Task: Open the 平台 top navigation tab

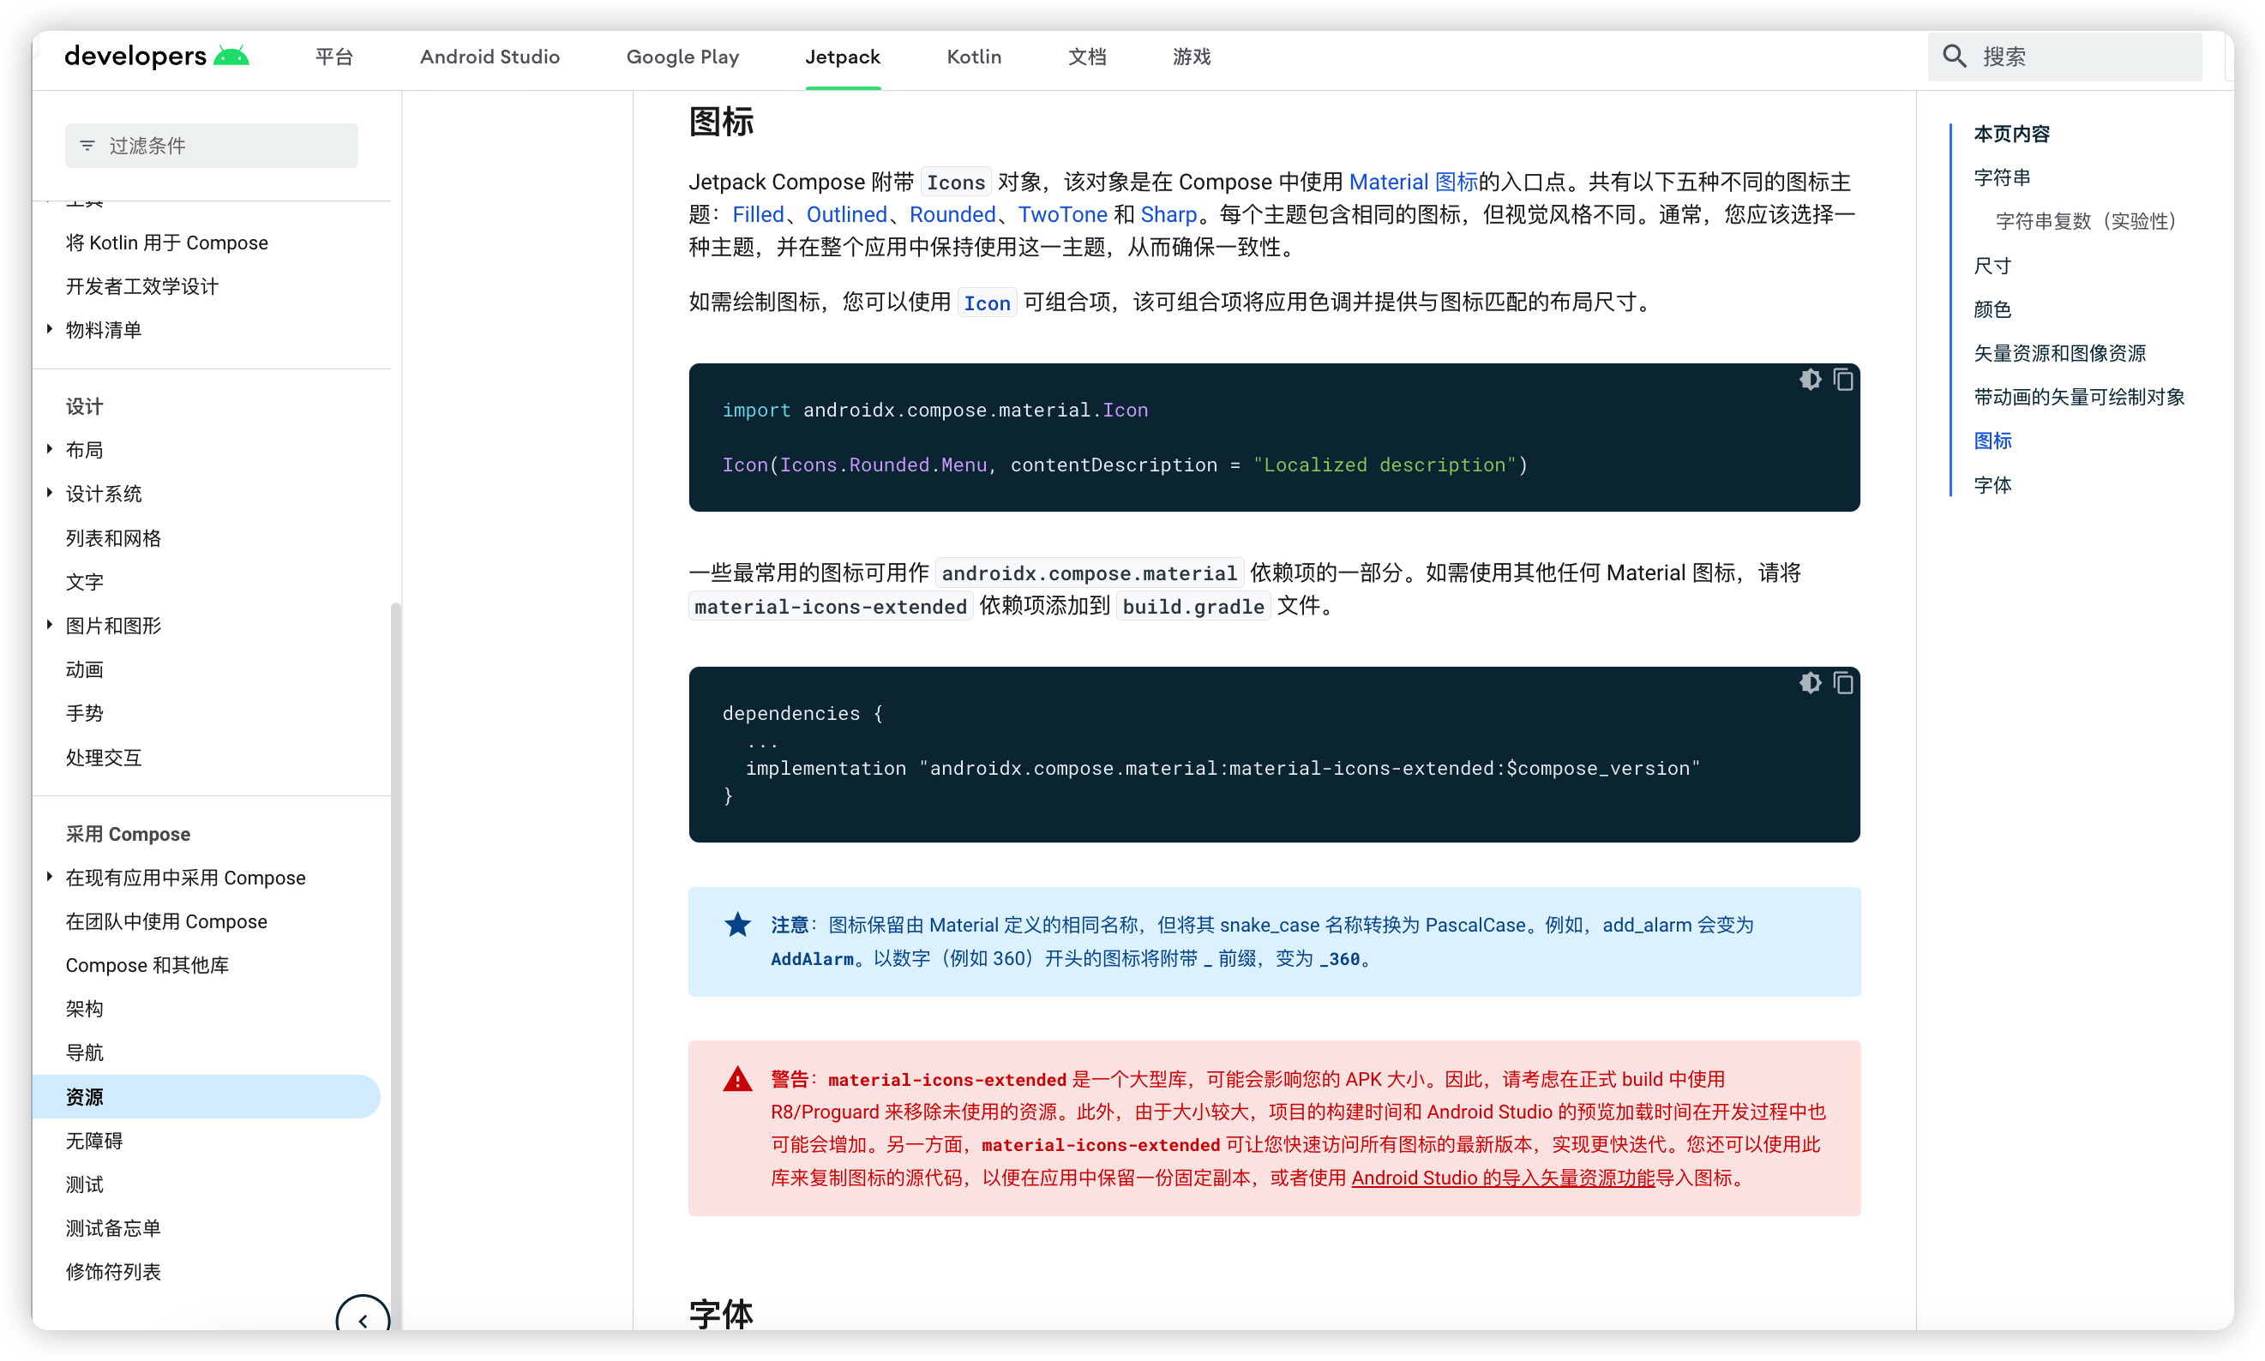Action: 334,57
